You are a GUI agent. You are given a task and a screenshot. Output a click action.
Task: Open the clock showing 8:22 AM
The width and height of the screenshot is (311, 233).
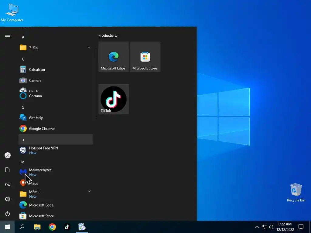click(x=285, y=227)
